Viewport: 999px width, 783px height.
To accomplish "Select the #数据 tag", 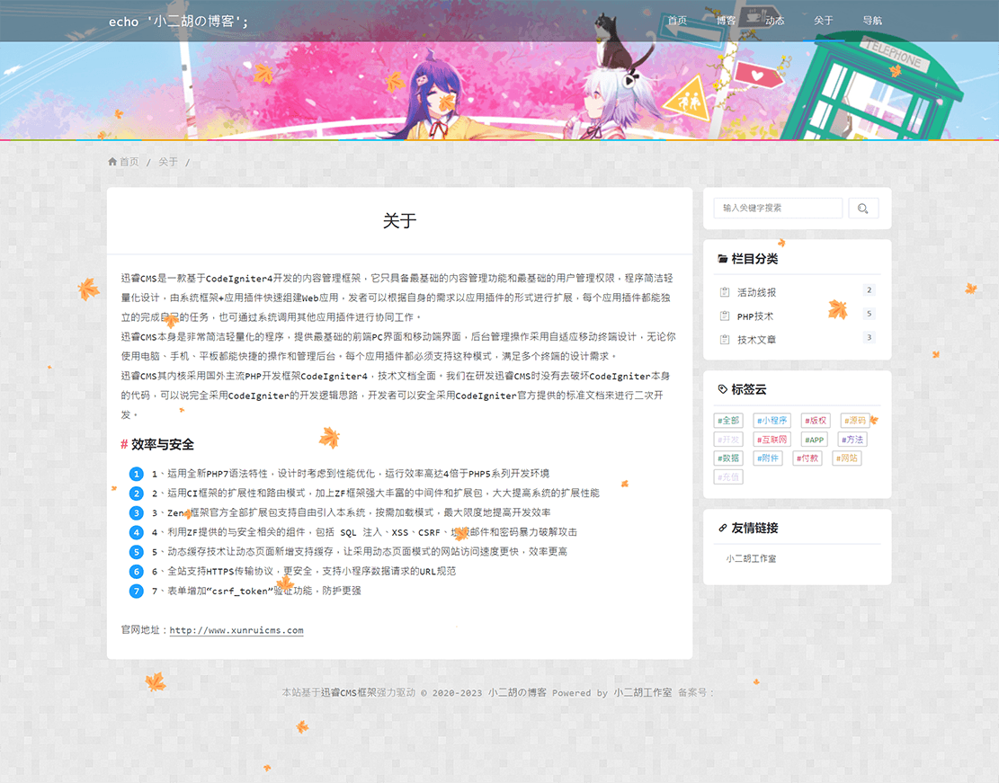I will coord(728,458).
